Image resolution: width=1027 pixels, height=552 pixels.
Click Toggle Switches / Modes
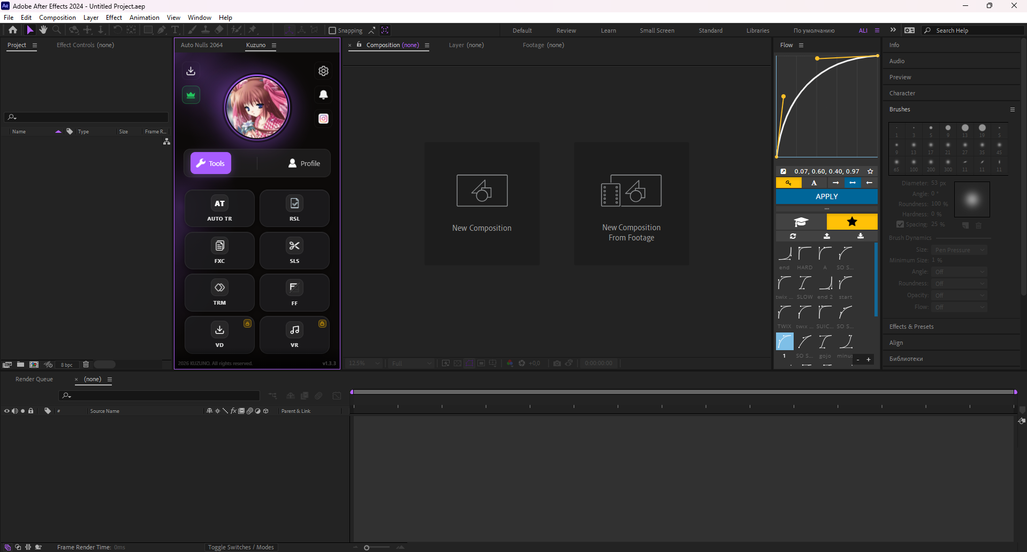[x=241, y=547]
